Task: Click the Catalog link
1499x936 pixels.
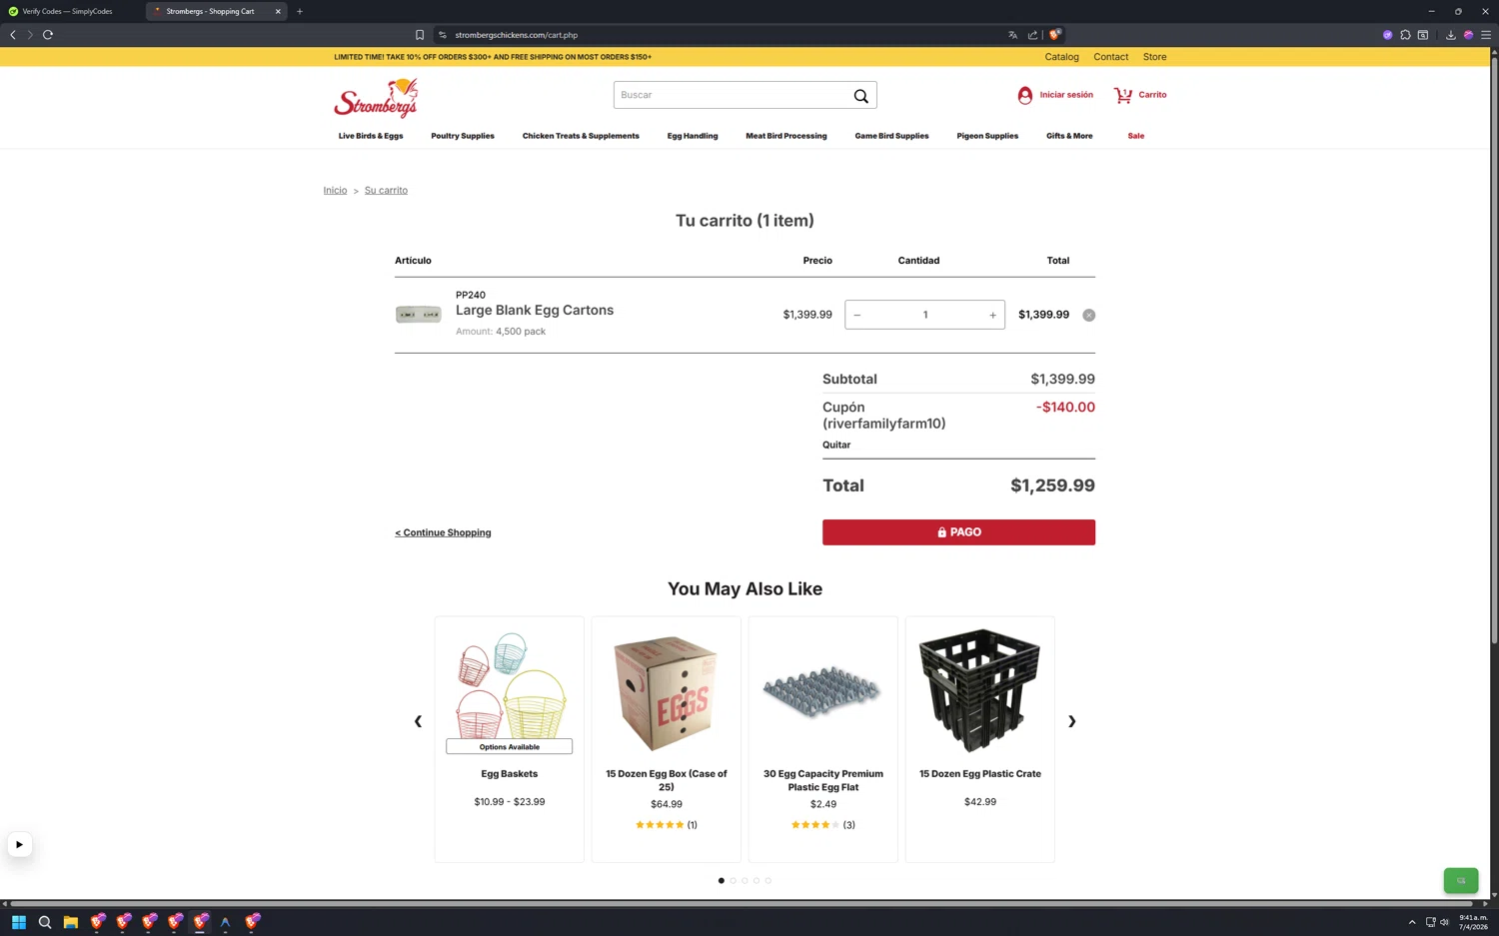Action: click(1061, 57)
